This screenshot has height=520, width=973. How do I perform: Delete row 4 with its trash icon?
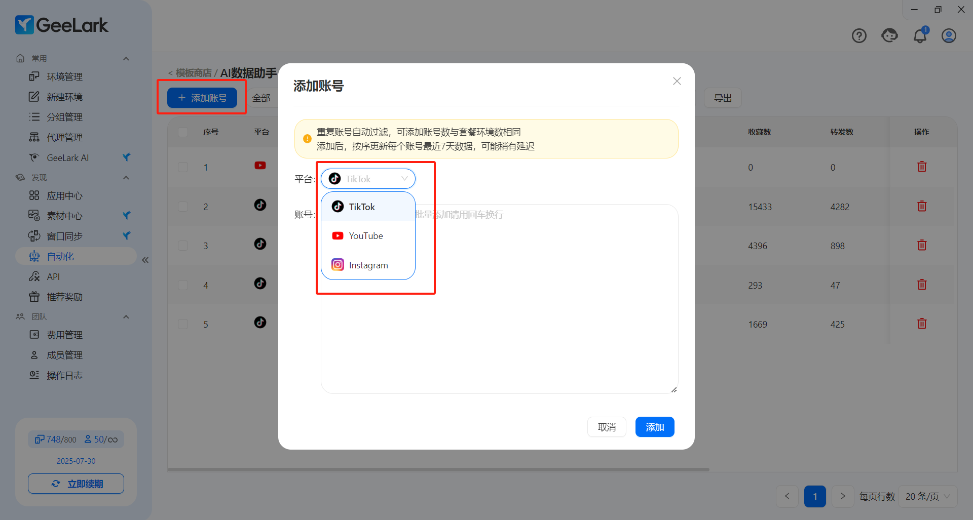(x=922, y=285)
